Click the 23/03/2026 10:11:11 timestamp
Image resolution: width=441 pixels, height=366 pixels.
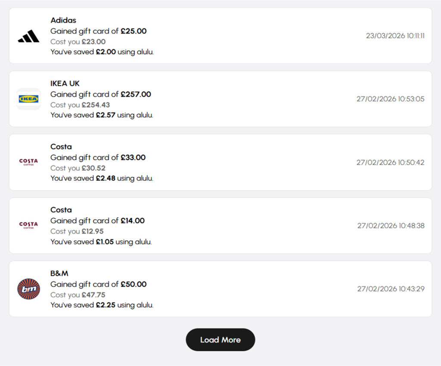click(x=395, y=36)
